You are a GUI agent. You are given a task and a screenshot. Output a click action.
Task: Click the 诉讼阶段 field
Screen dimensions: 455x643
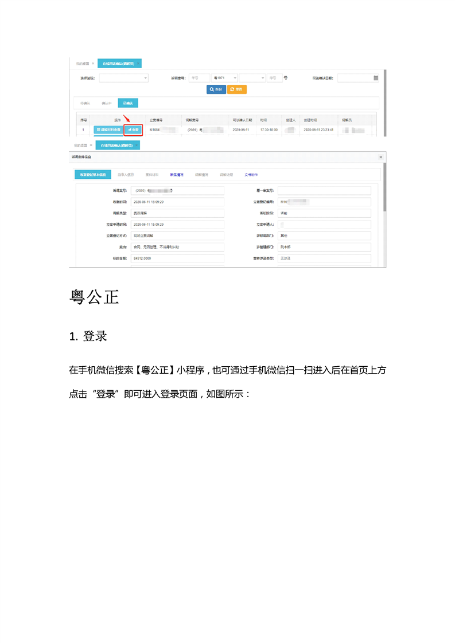[324, 213]
